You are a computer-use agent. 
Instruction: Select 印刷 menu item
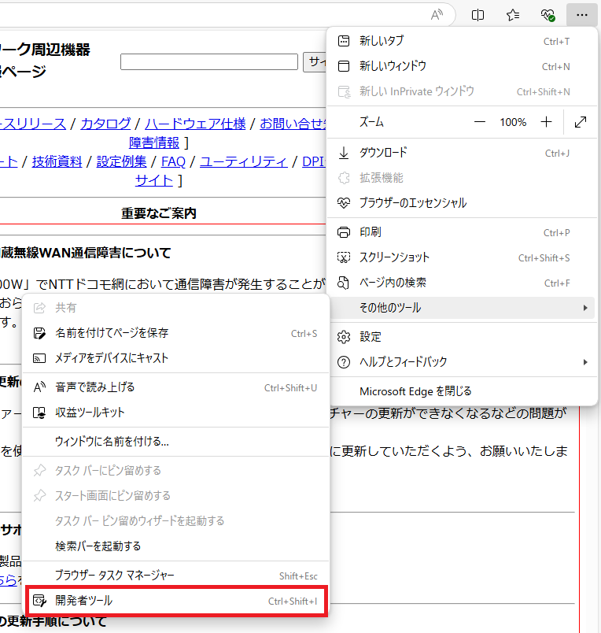point(370,232)
